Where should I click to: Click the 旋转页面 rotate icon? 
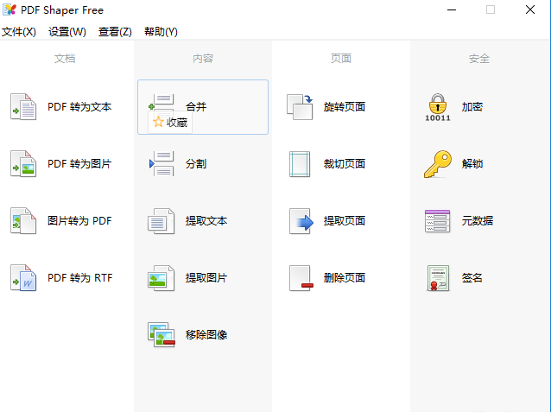click(x=300, y=106)
